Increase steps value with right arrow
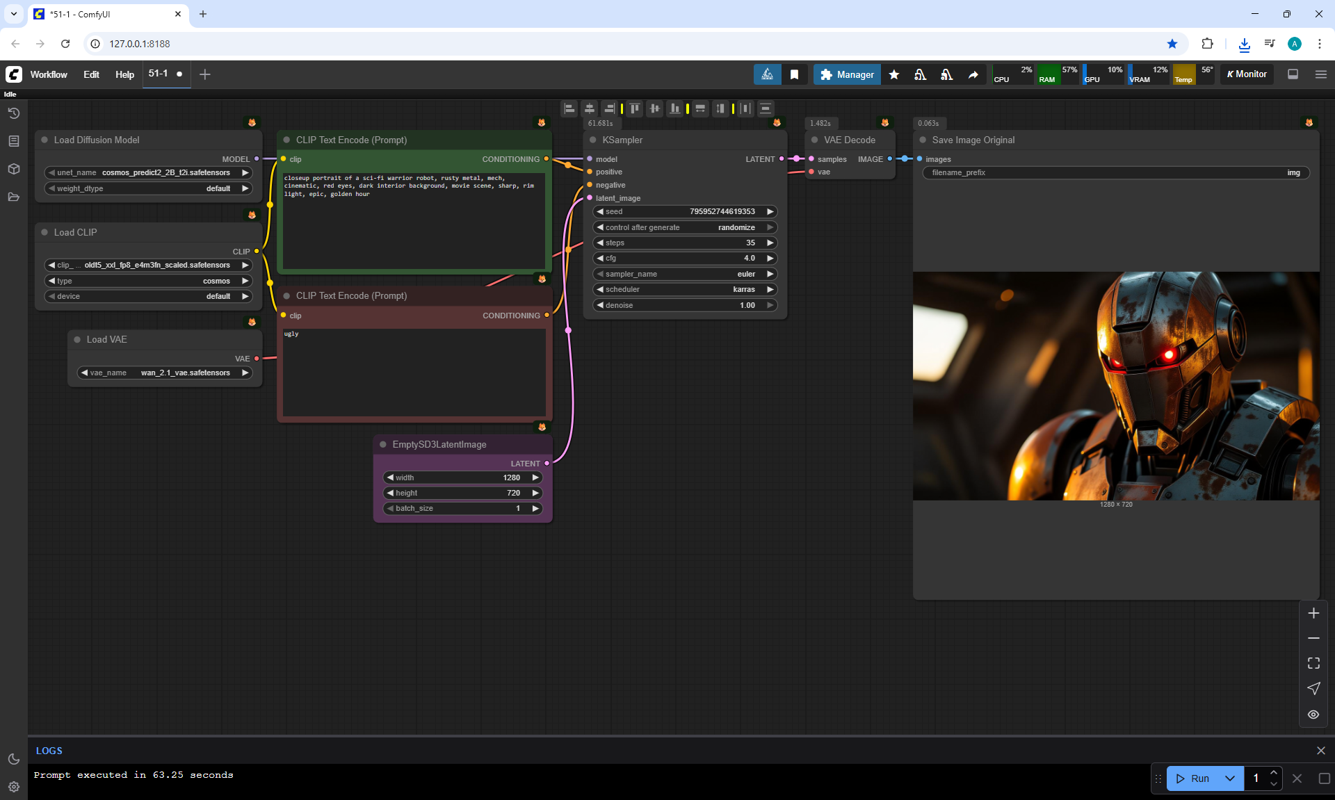 (770, 243)
